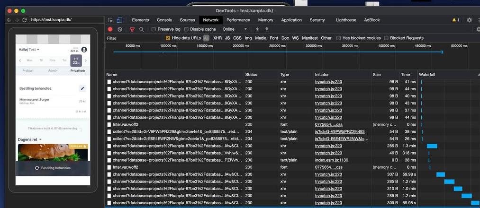Reload the page via the refresh icon
This screenshot has width=480, height=208.
point(25,20)
